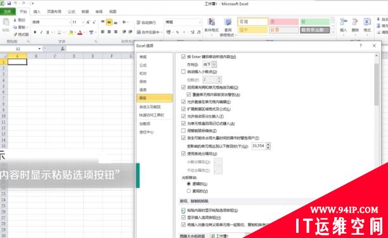
Task: Apply the green 'Good' (好) cell style
Action: tap(314, 22)
